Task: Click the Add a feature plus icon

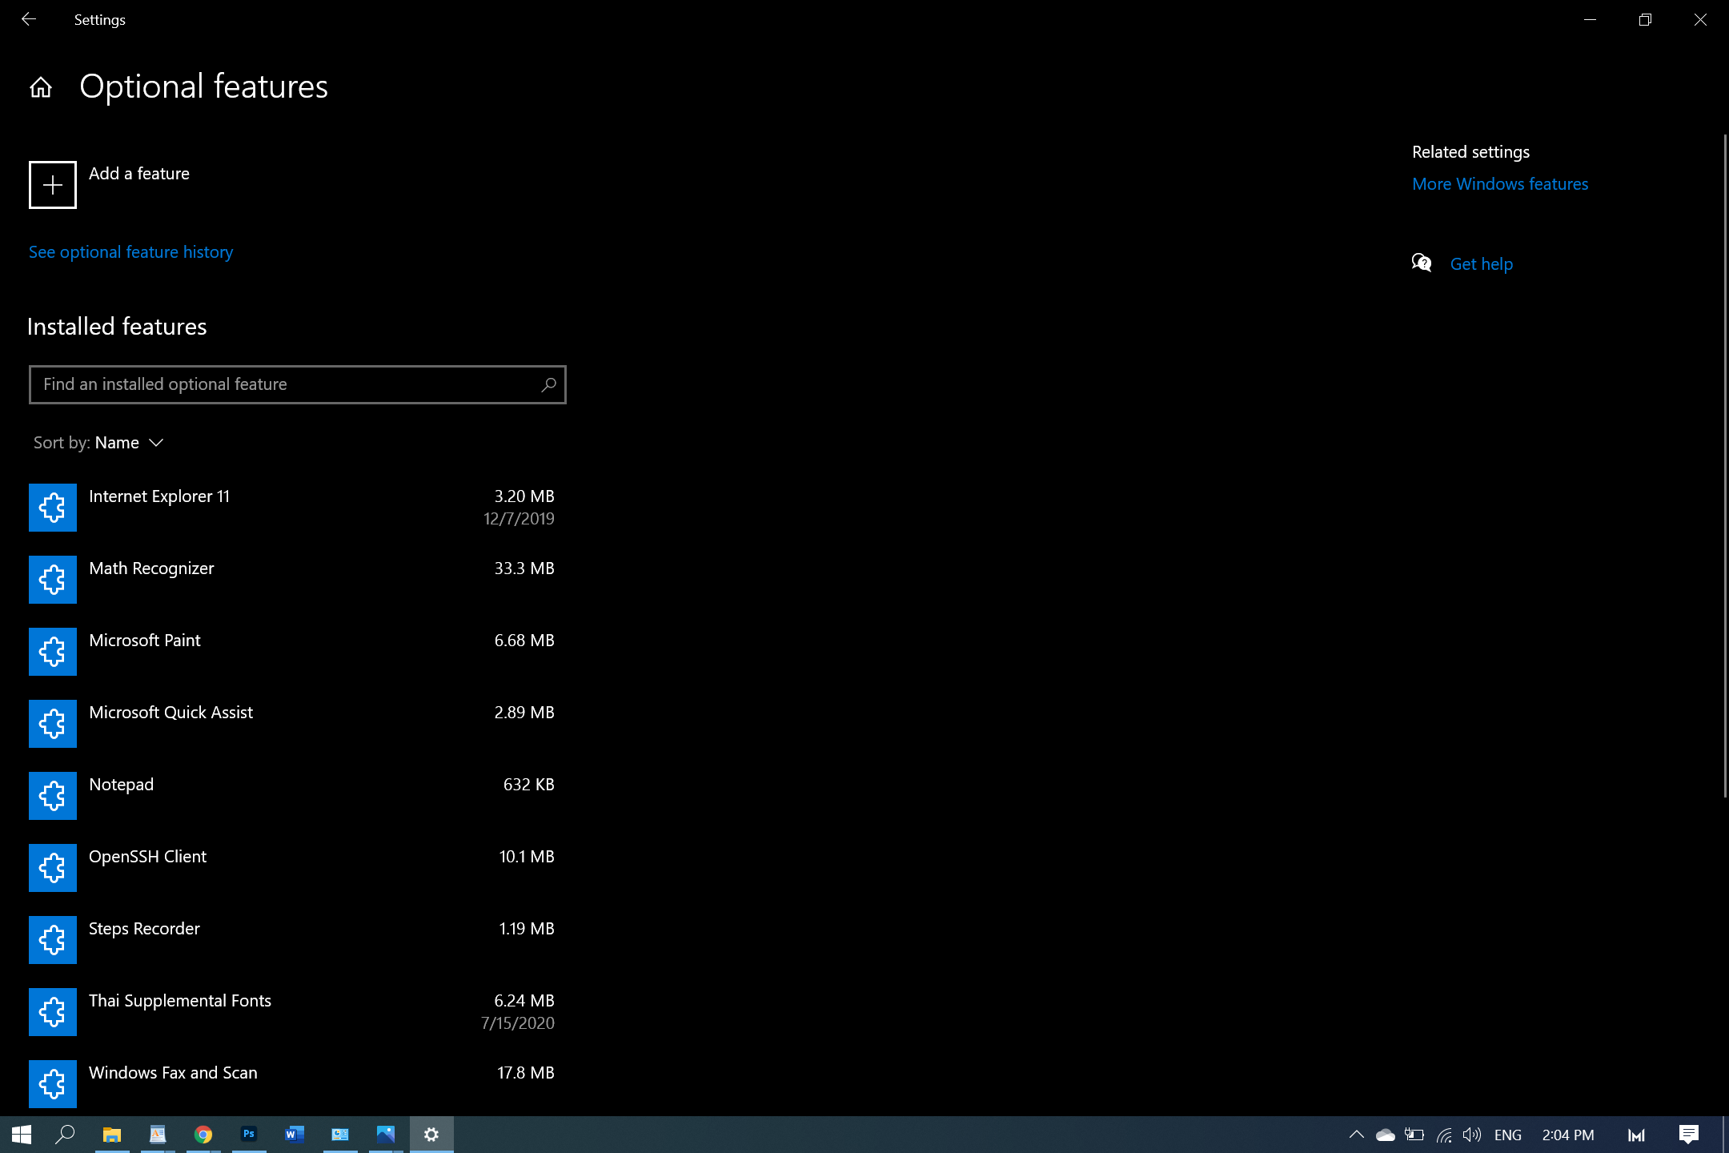Action: pos(53,185)
